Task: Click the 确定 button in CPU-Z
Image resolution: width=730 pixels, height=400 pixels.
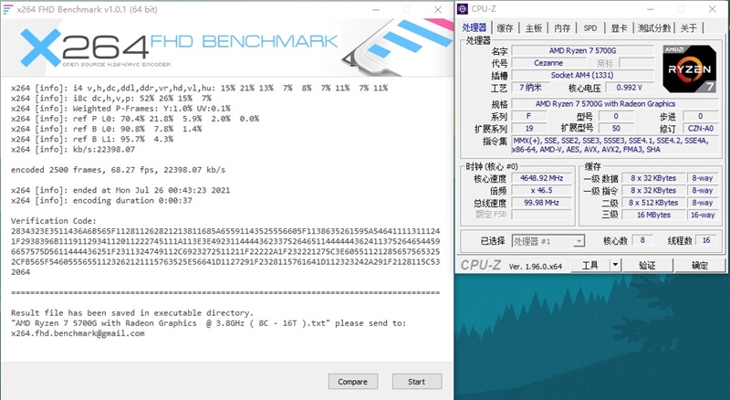Action: pos(700,265)
